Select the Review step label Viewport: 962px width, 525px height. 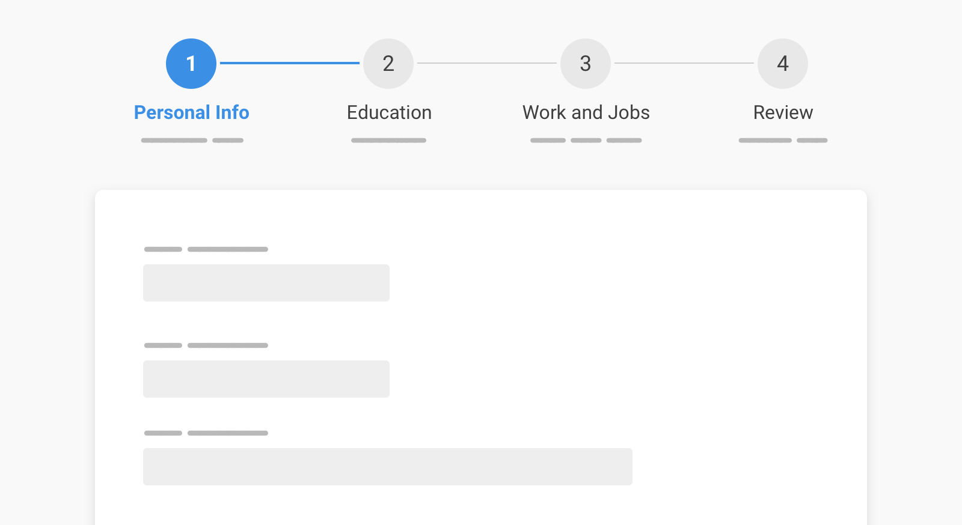coord(783,112)
